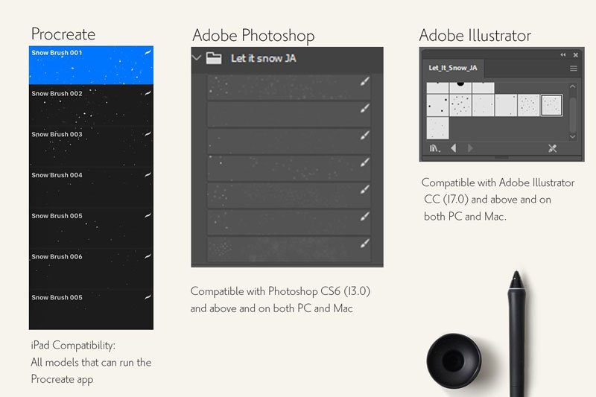Open the Brush Libraries menu icon
Screen dimensions: 596x397
point(435,148)
